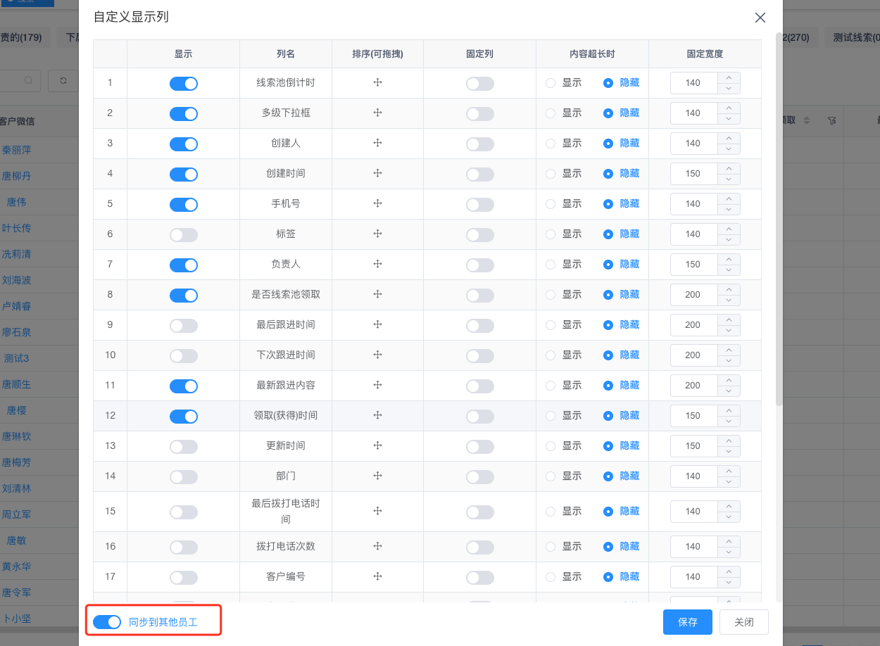Viewport: 880px width, 646px height.
Task: Click drag-sort handle for 线索池倒计时 row
Action: 377,82
